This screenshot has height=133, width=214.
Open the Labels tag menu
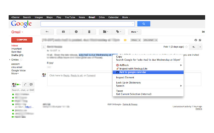click(118, 32)
